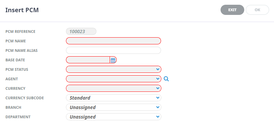The height and width of the screenshot is (124, 274).
Task: Open the Department dropdown showing Unassigned
Action: coord(114,117)
